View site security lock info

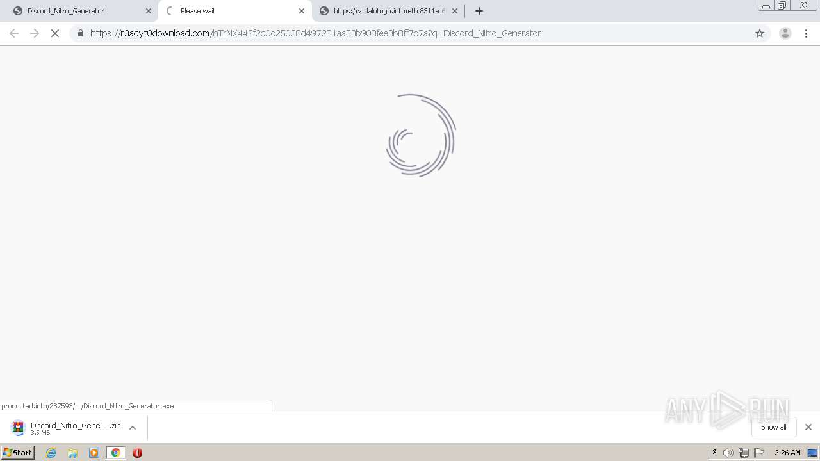[x=80, y=33]
